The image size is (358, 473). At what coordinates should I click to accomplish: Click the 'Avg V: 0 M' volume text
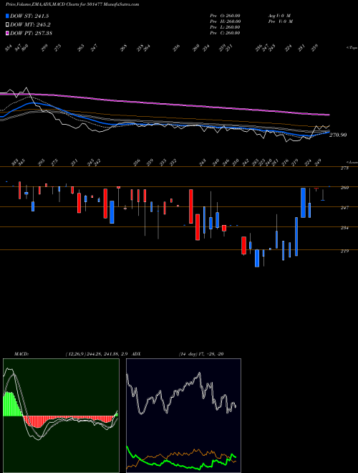click(x=279, y=16)
